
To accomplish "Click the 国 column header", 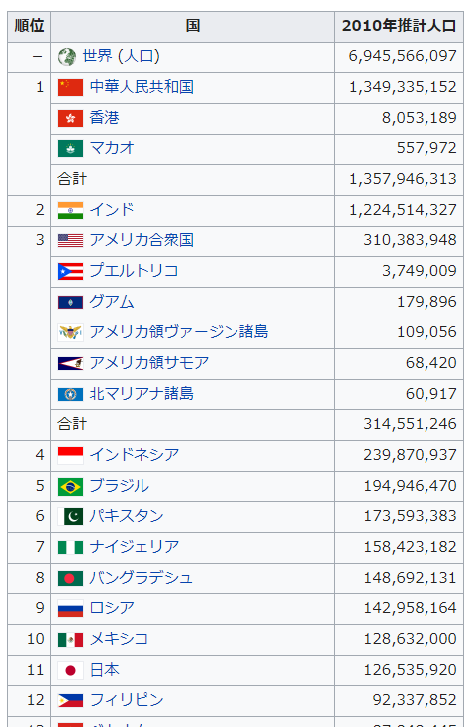I will 193,26.
